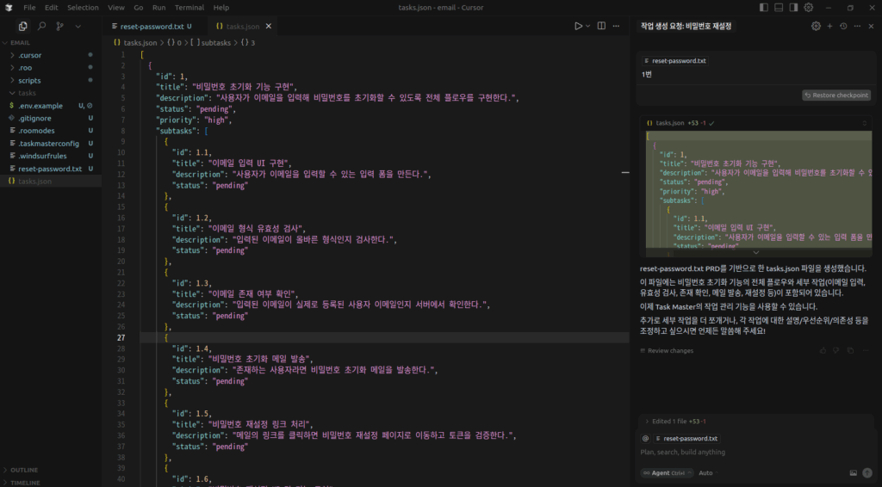Viewport: 882px width, 487px height.
Task: Toggle bottom panel layout icon
Action: point(779,7)
